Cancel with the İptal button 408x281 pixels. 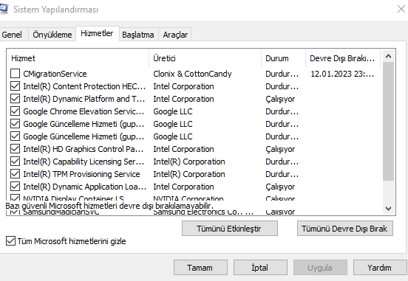pyautogui.click(x=260, y=268)
